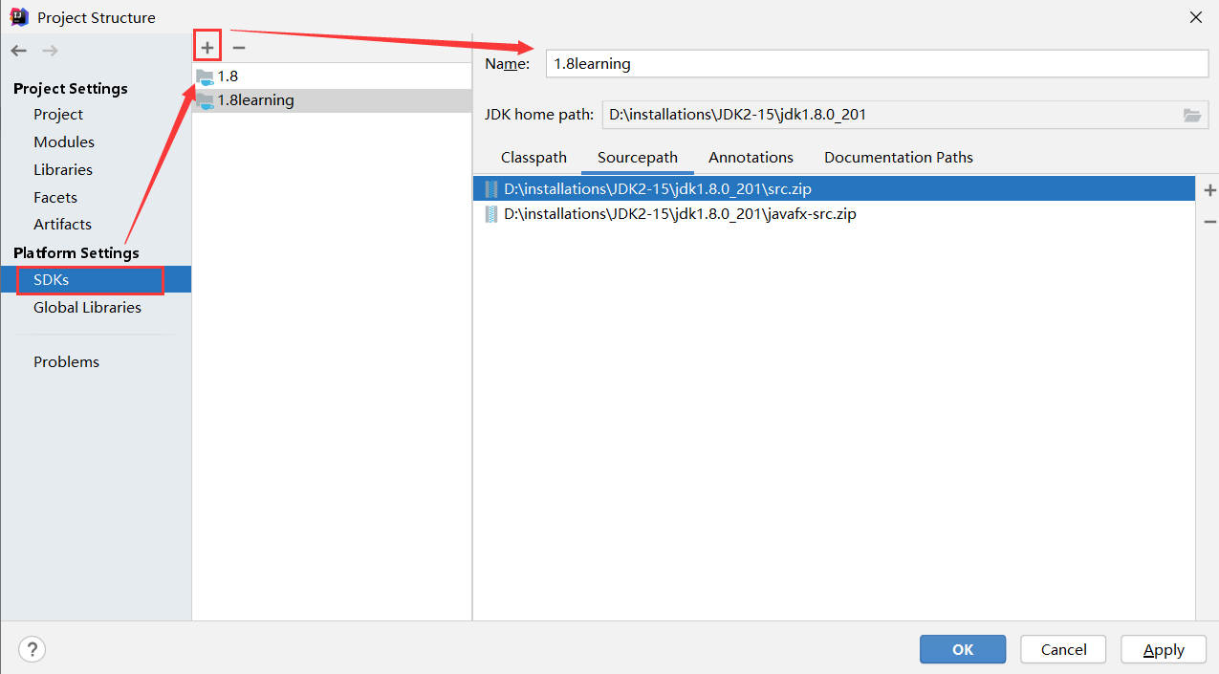1219x674 pixels.
Task: Click the Project Settings heading
Action: [x=71, y=88]
